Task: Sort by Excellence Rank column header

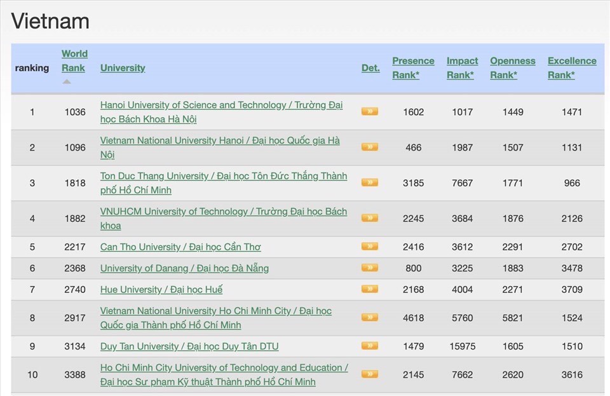Action: tap(572, 68)
